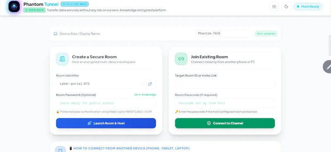Focus Target Room ID or Invite Link field
The height and width of the screenshot is (152, 331).
(225, 84)
